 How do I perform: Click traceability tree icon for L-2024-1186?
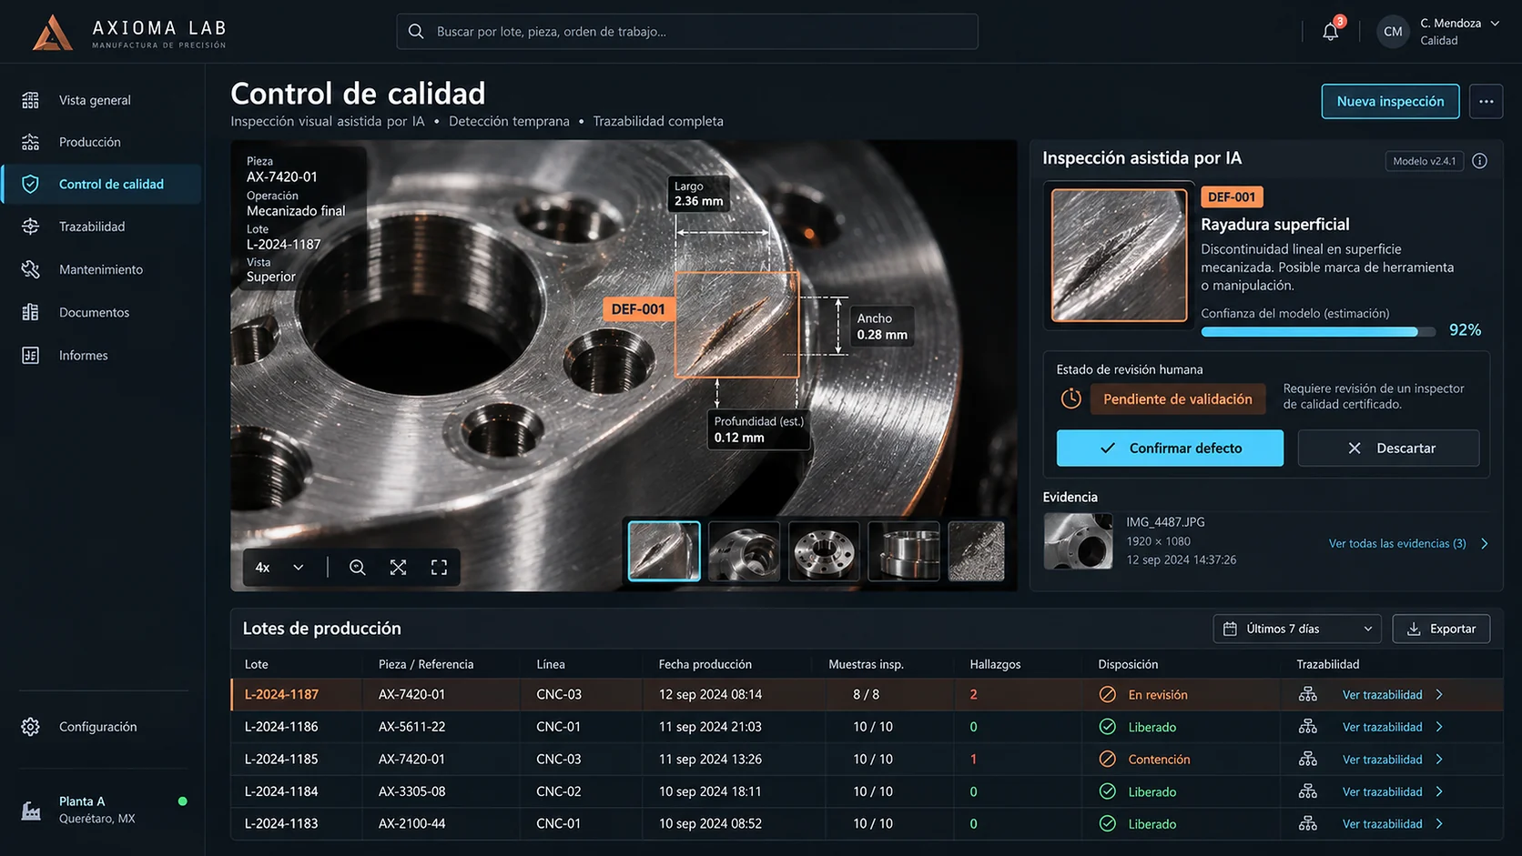pos(1308,727)
